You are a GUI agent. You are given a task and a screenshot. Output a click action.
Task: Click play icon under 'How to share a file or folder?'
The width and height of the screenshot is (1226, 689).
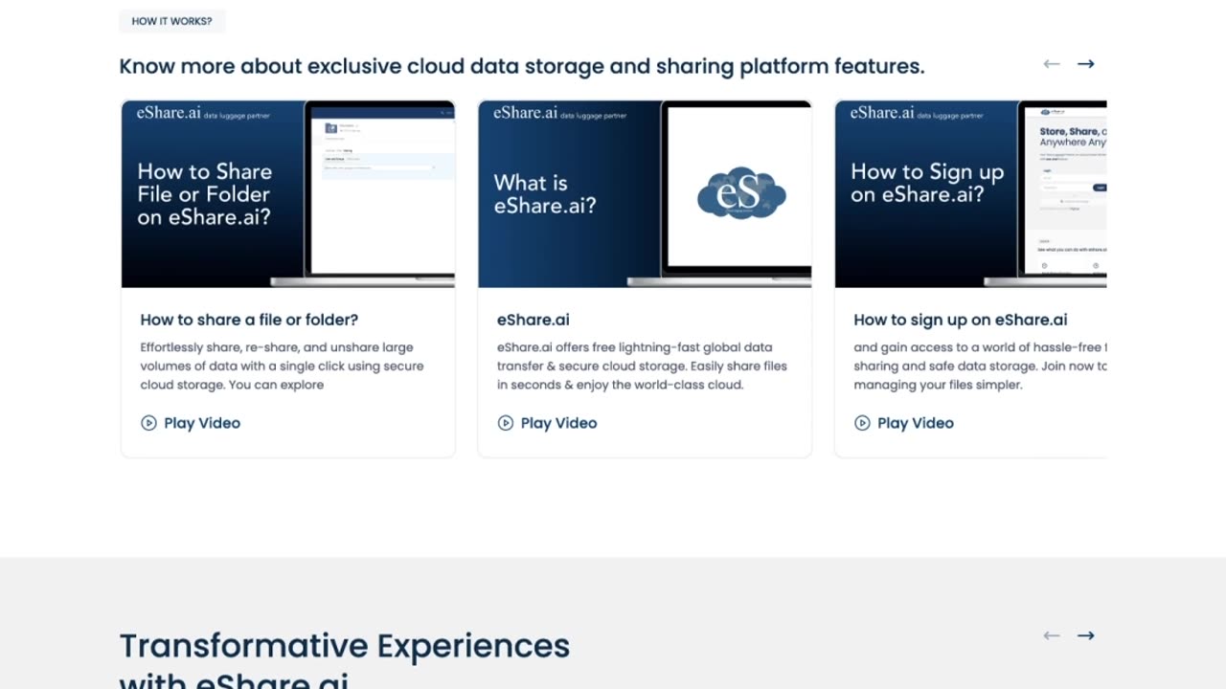(x=148, y=423)
